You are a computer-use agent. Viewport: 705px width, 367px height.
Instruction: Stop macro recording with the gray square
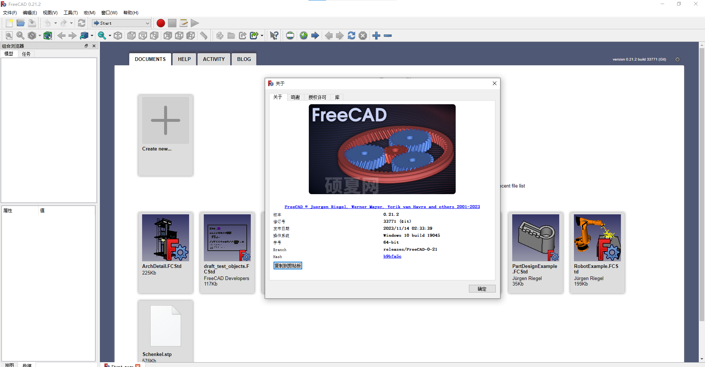coord(172,23)
